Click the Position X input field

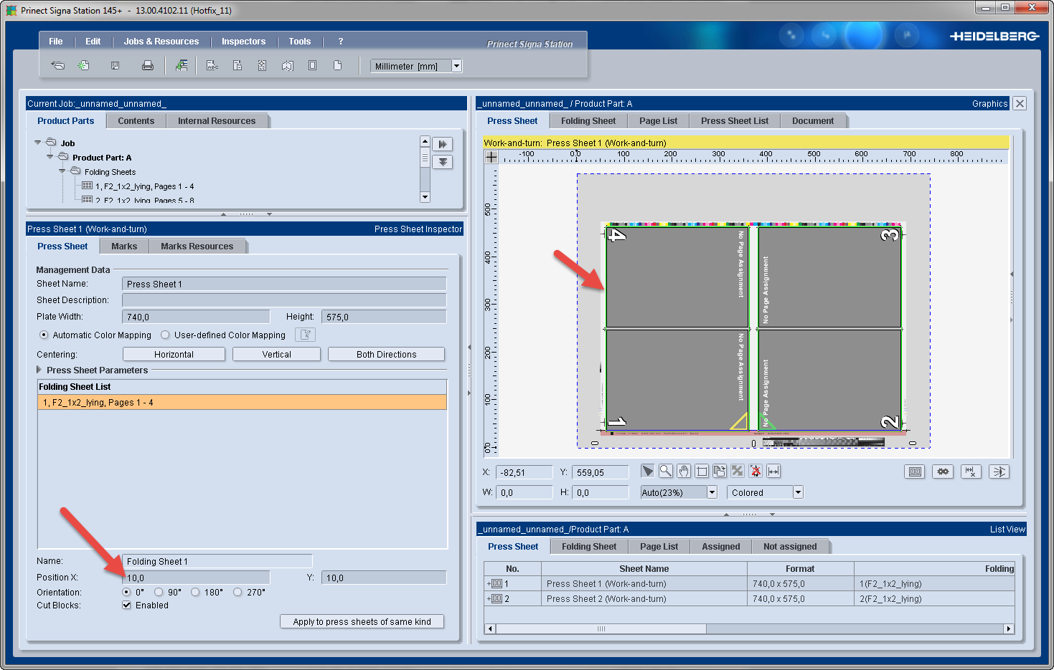point(196,578)
